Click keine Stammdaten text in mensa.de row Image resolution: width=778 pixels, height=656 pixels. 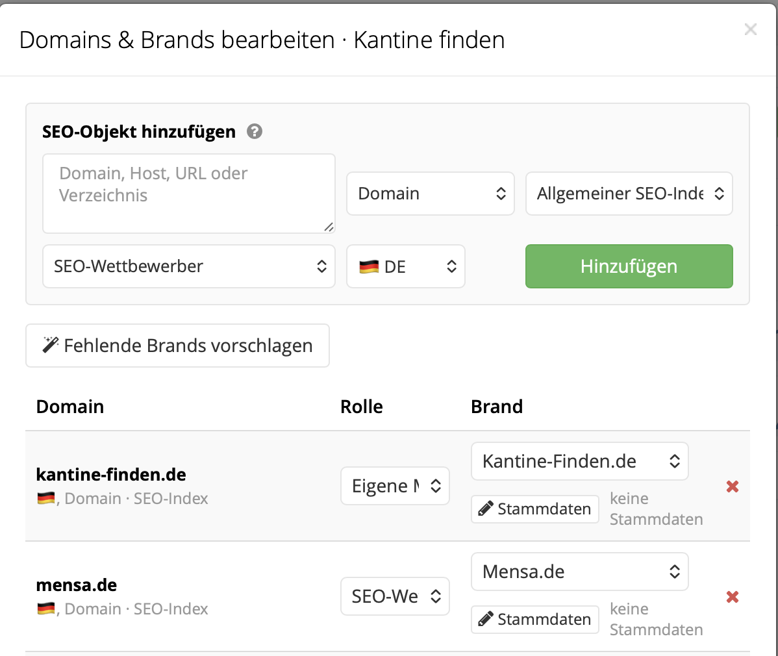656,619
